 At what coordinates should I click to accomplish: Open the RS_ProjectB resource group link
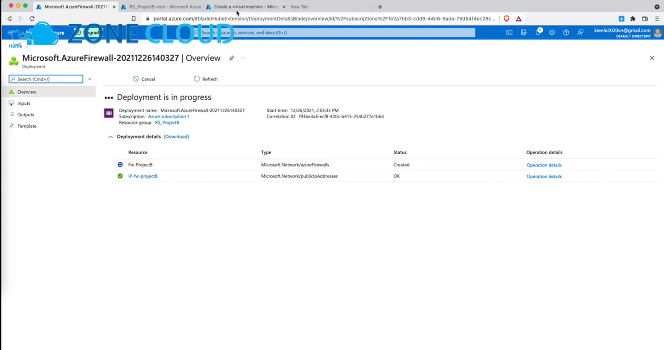(167, 122)
